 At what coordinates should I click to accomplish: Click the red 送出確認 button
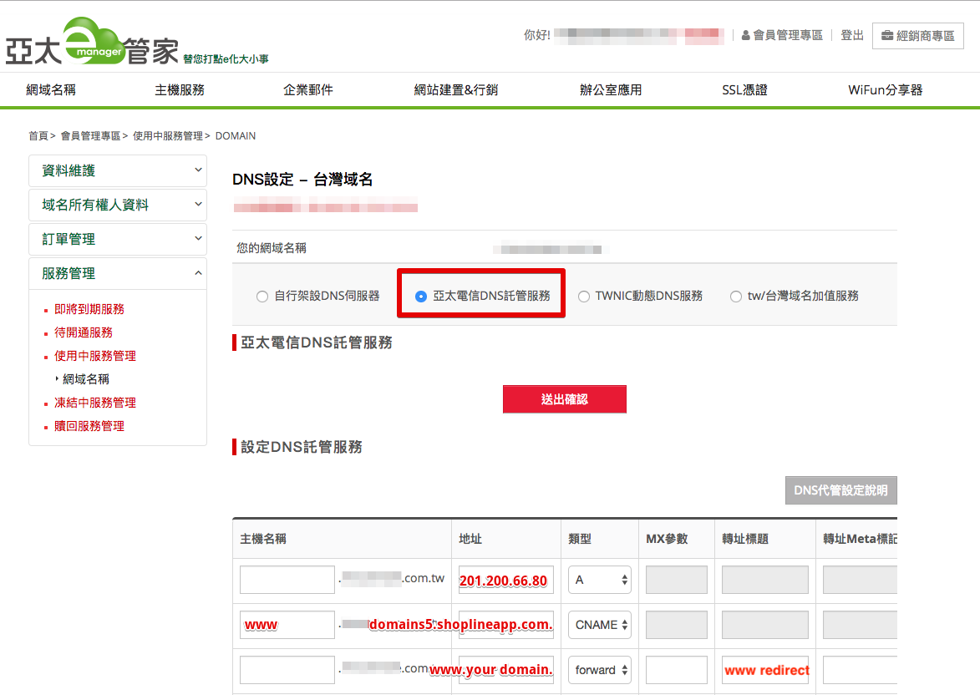pos(565,399)
